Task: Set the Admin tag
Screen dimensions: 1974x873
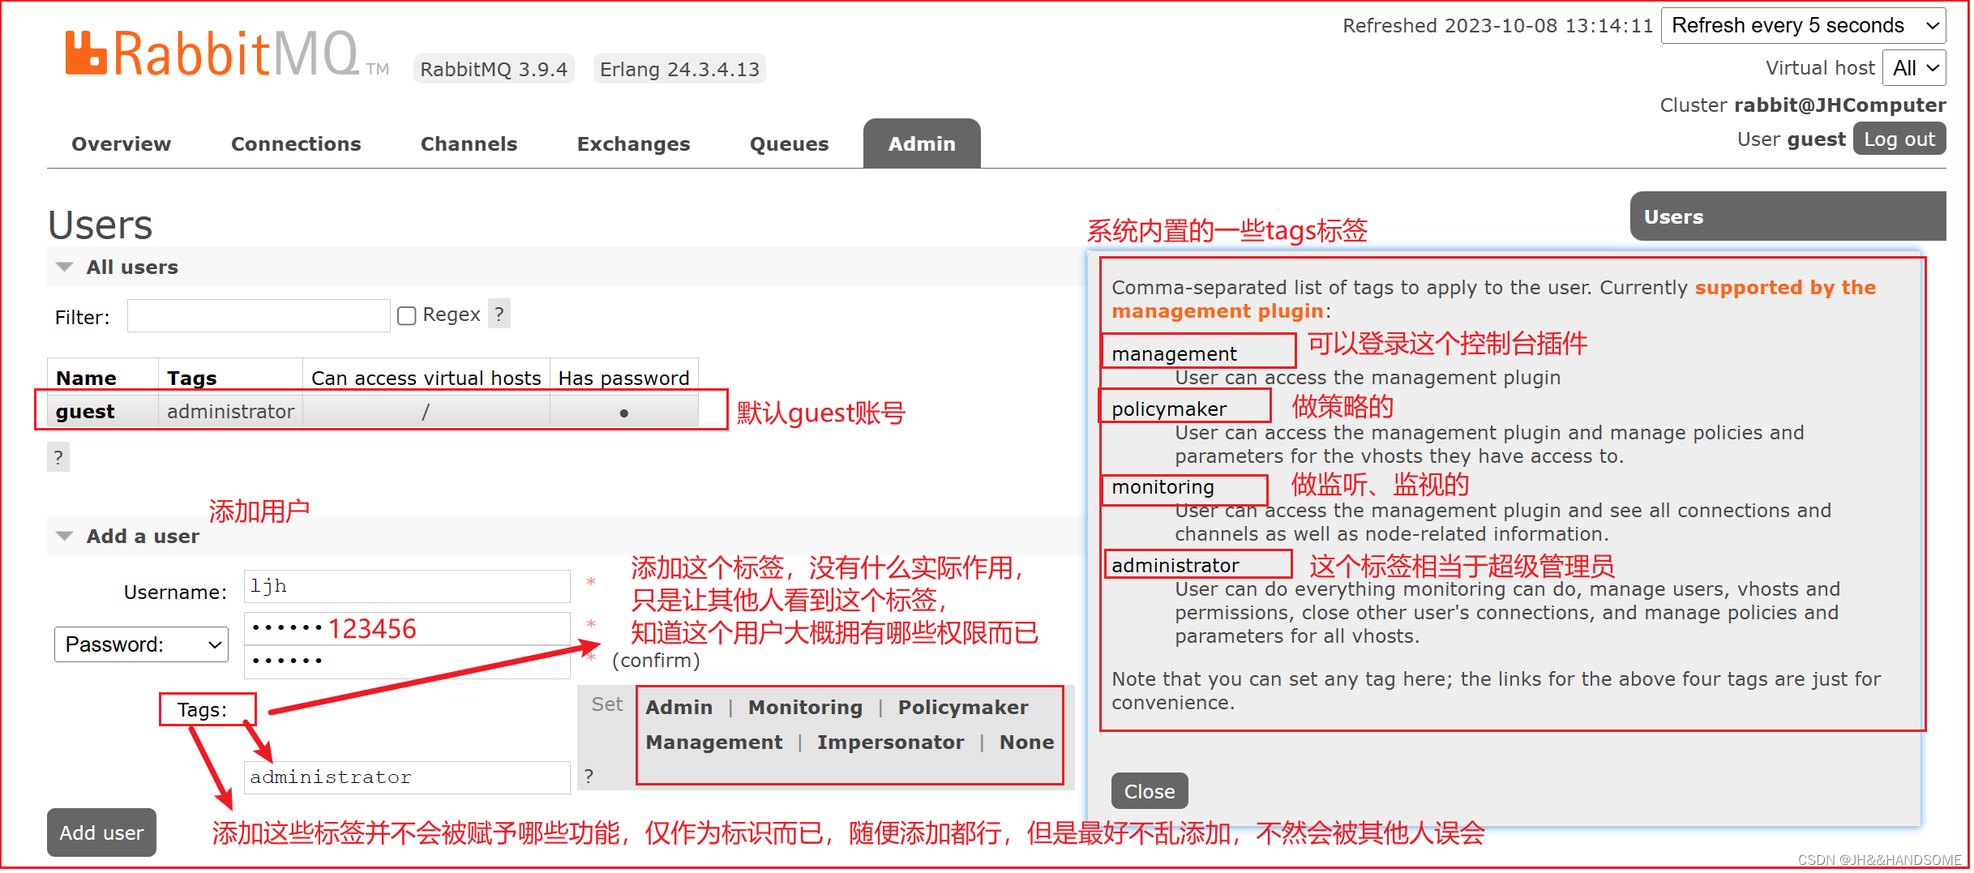Action: click(x=679, y=708)
